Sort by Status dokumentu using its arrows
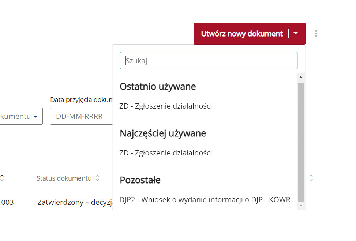The height and width of the screenshot is (241, 356). coord(97,178)
